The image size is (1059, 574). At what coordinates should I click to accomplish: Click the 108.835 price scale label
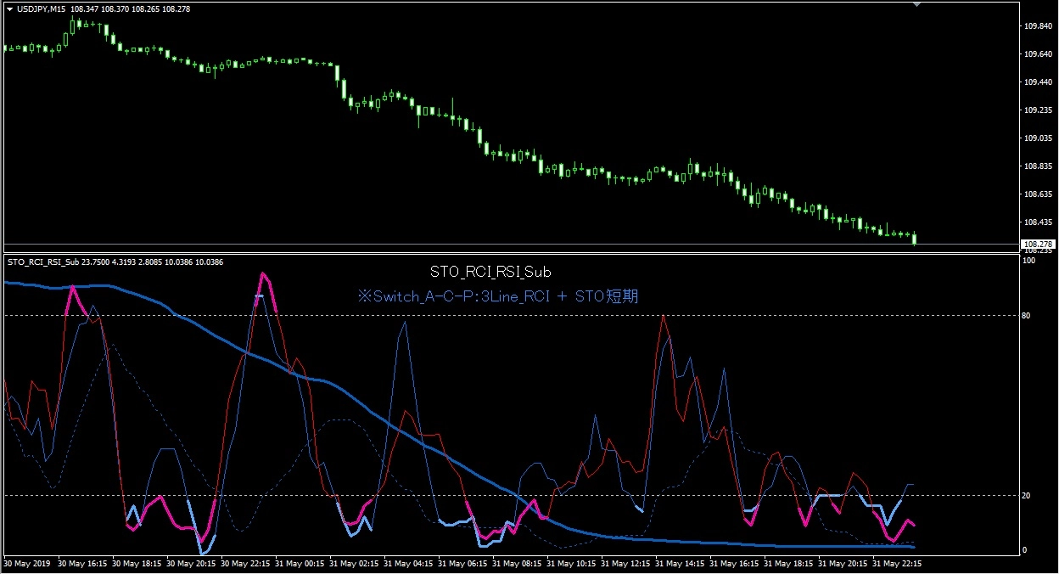tap(1037, 166)
